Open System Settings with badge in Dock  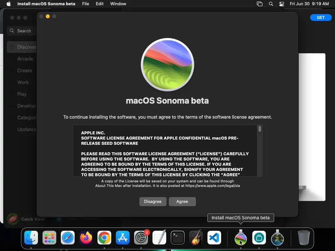coord(141,238)
